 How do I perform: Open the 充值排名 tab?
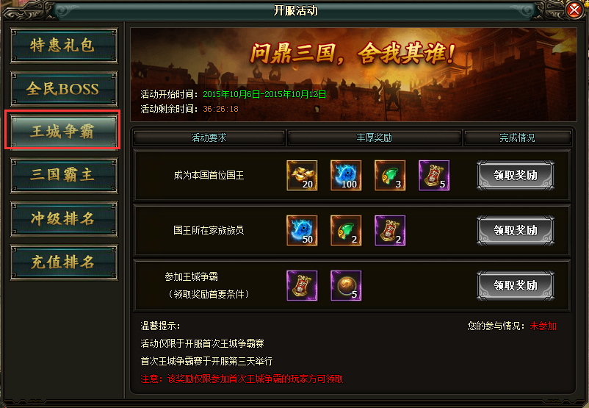pos(63,262)
